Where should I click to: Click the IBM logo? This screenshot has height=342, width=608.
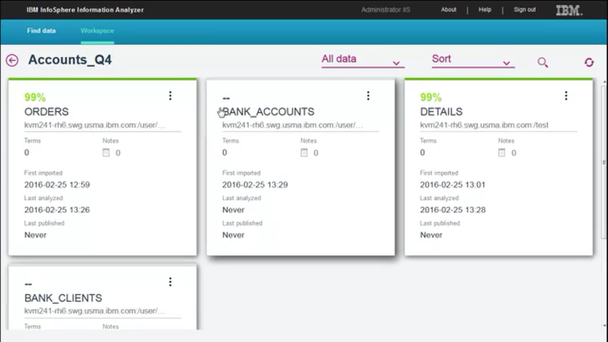pos(569,10)
